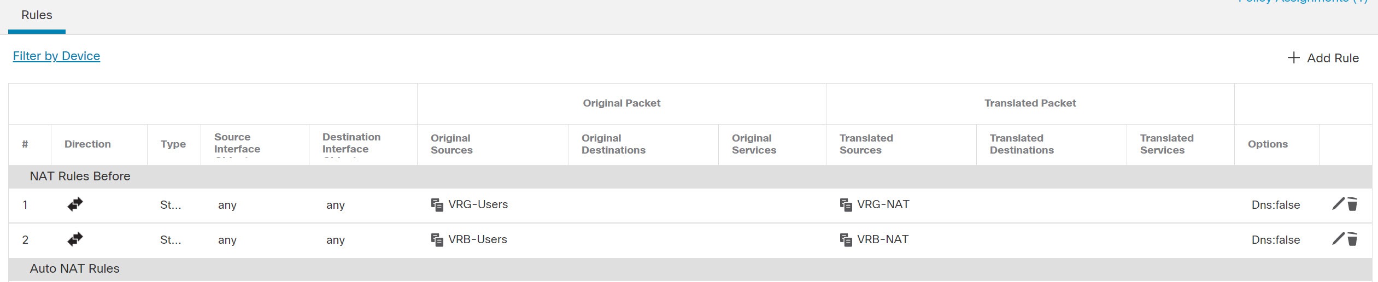Click the VRG-NAT object icon
The image size is (1378, 282).
[846, 205]
